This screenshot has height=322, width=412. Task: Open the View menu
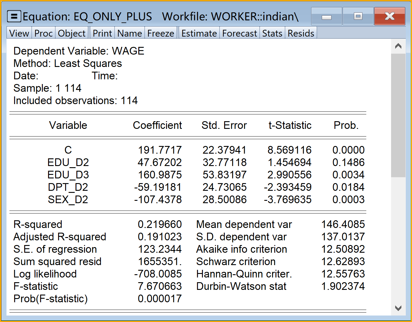coord(19,33)
